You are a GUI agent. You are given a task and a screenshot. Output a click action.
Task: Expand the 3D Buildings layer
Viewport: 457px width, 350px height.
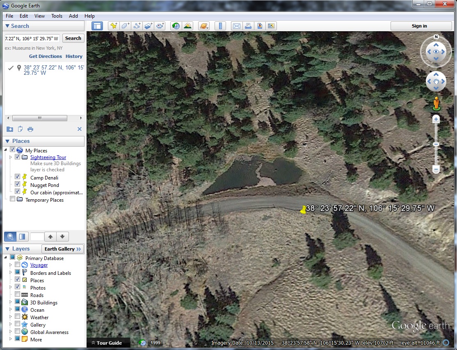point(11,302)
